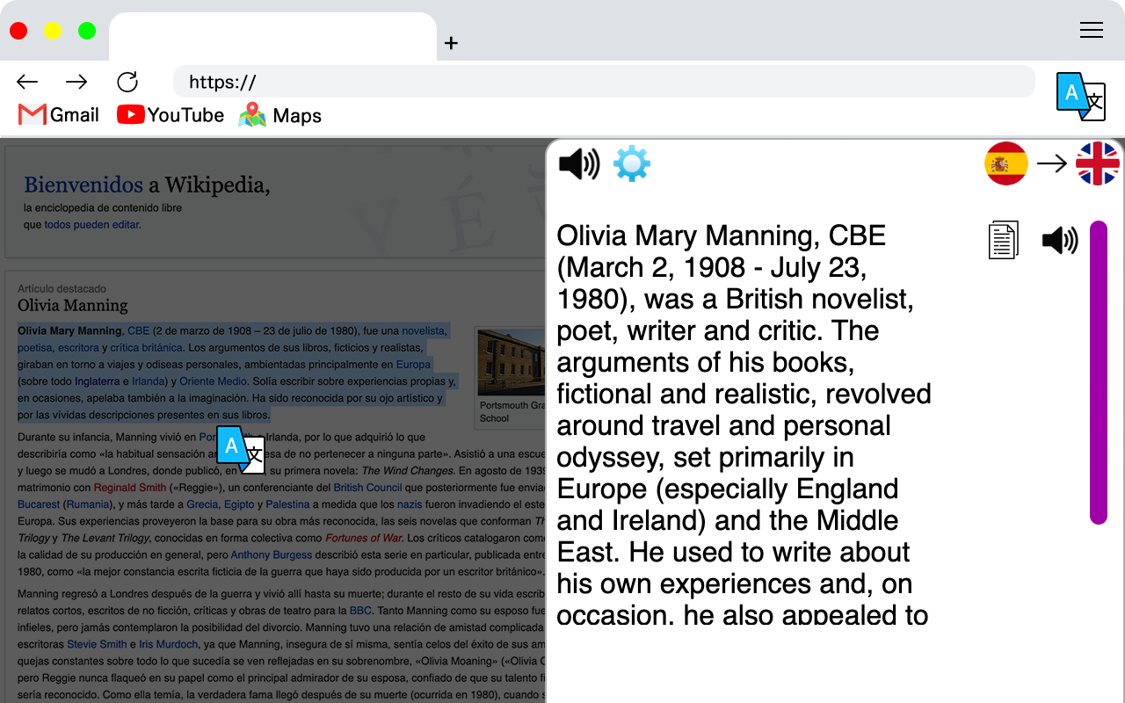
Task: Open the translator extension icon in the browser toolbar
Action: [x=1080, y=97]
